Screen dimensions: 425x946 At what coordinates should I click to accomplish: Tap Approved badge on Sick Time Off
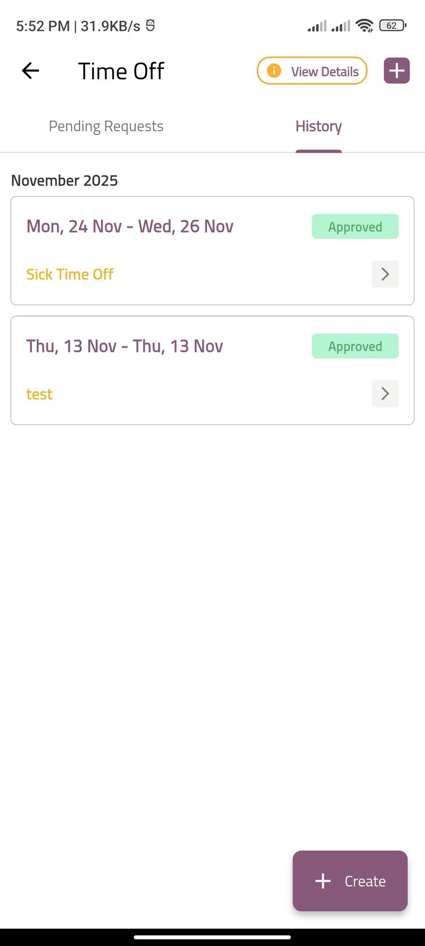[x=355, y=227]
